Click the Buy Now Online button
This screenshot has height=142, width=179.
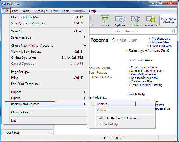click(169, 20)
